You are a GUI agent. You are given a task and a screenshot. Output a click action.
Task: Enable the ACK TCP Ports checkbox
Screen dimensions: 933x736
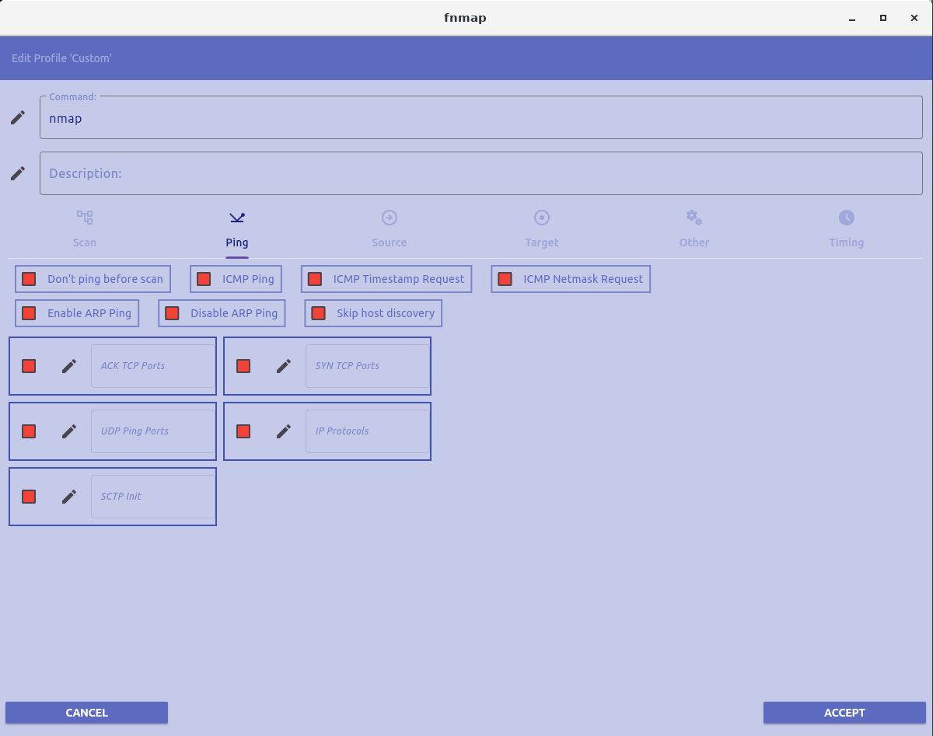click(x=30, y=366)
